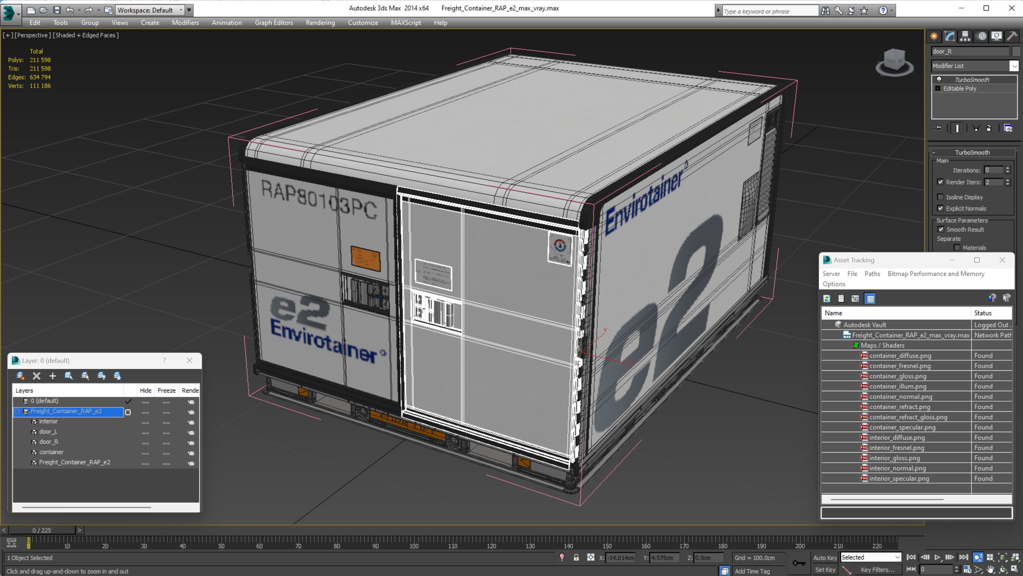Click Refresh icon in Asset Tracking
The image size is (1023, 576).
click(x=827, y=299)
